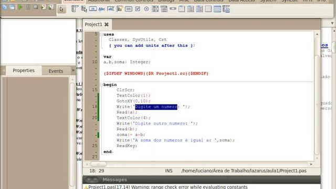Choose the TCheckGroup component icon
Screen dimensions: 336x189
199,9
